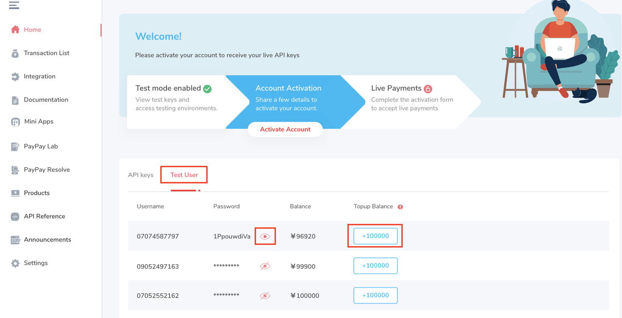The height and width of the screenshot is (318, 622).
Task: Show password for user 07052552162
Action: (265, 296)
